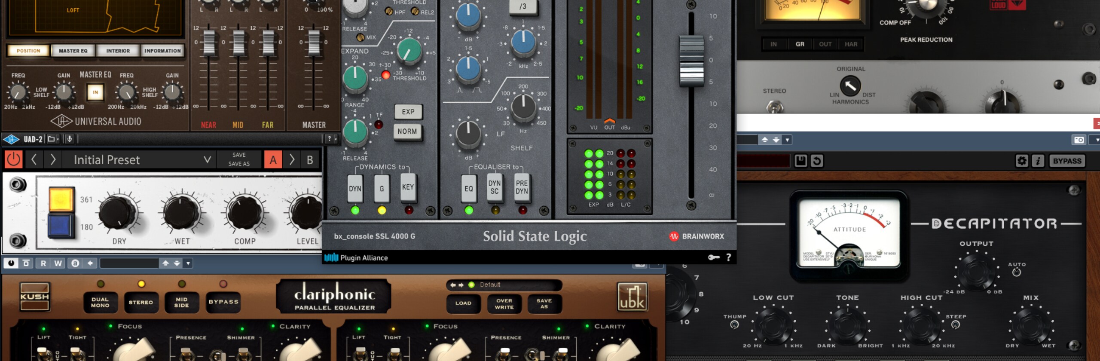Enable Write automation W button above Clariphonic
Image resolution: width=1100 pixels, height=361 pixels.
[58, 263]
